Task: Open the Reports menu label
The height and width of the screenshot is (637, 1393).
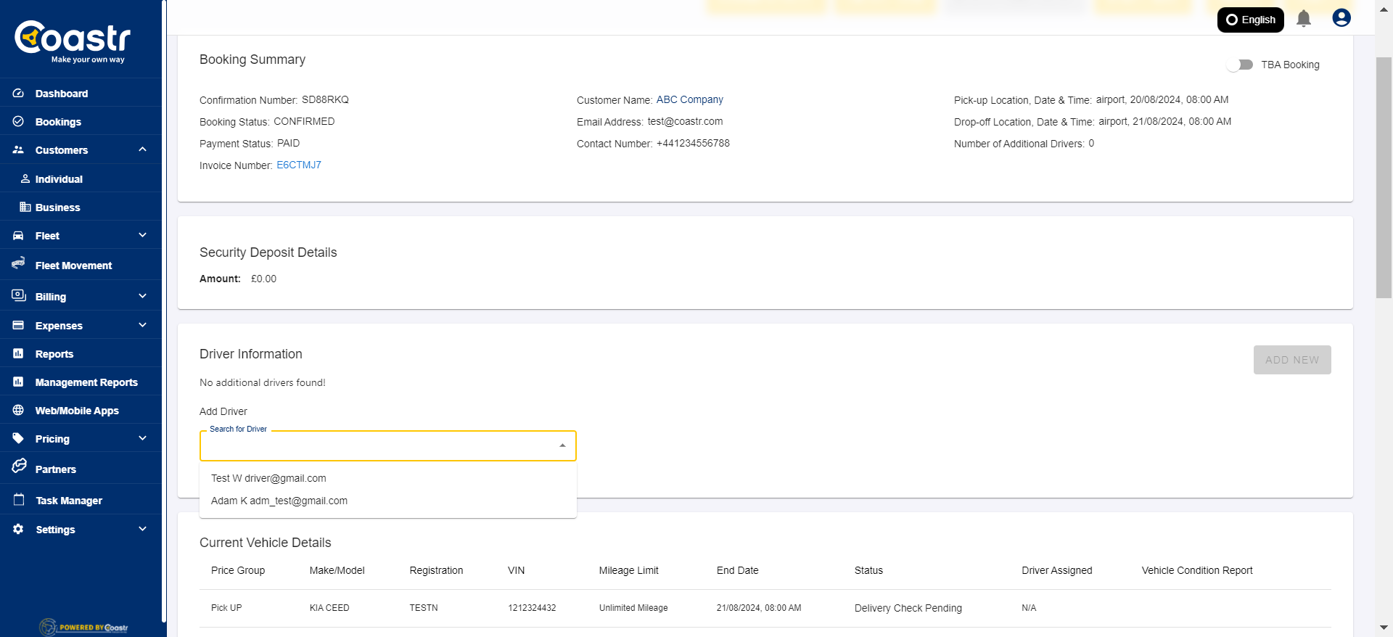Action: pyautogui.click(x=54, y=354)
